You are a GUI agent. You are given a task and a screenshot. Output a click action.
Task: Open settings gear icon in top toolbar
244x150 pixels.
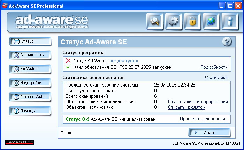pyautogui.click(x=174, y=22)
